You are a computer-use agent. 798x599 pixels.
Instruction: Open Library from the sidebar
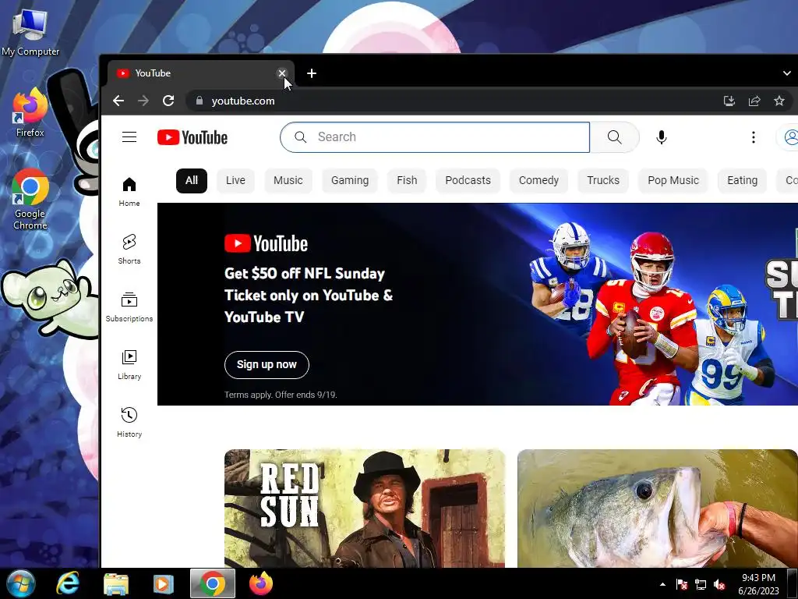[x=129, y=365]
